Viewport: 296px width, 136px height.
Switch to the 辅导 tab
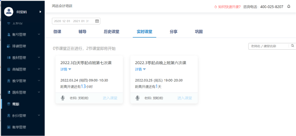pyautogui.click(x=82, y=32)
